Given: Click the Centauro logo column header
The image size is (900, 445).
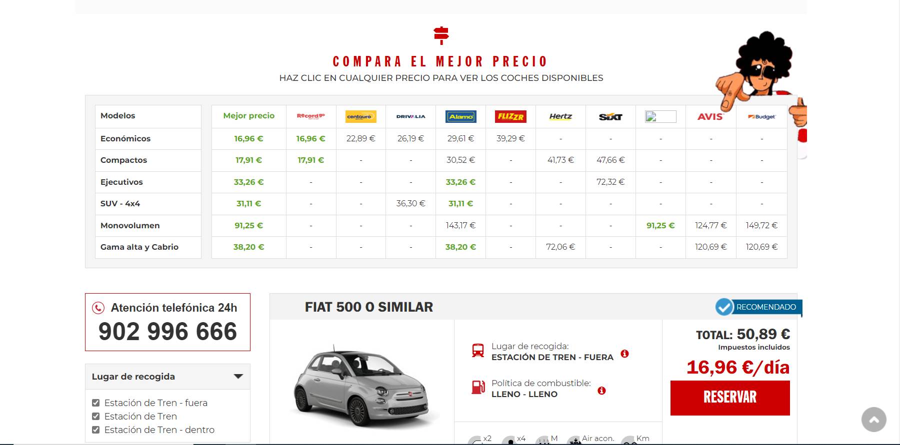Looking at the screenshot, I should (361, 116).
